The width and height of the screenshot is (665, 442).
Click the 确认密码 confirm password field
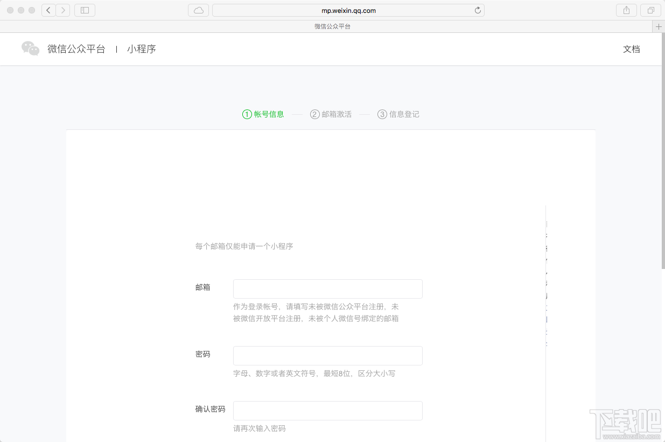[x=327, y=411]
